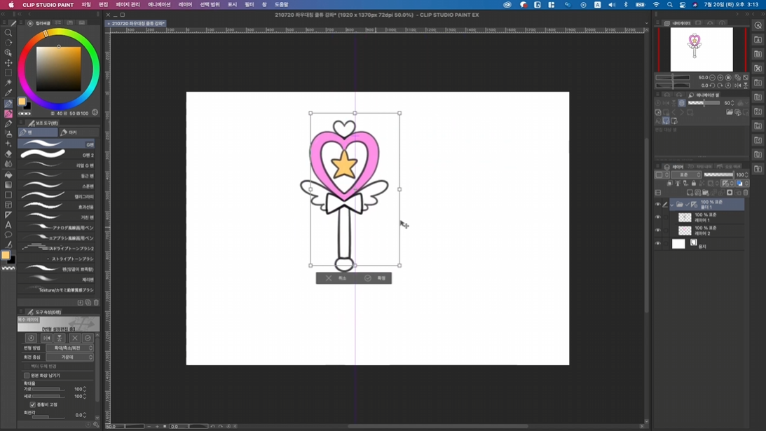Select the Frame border tool
The height and width of the screenshot is (431, 766).
coord(8,205)
